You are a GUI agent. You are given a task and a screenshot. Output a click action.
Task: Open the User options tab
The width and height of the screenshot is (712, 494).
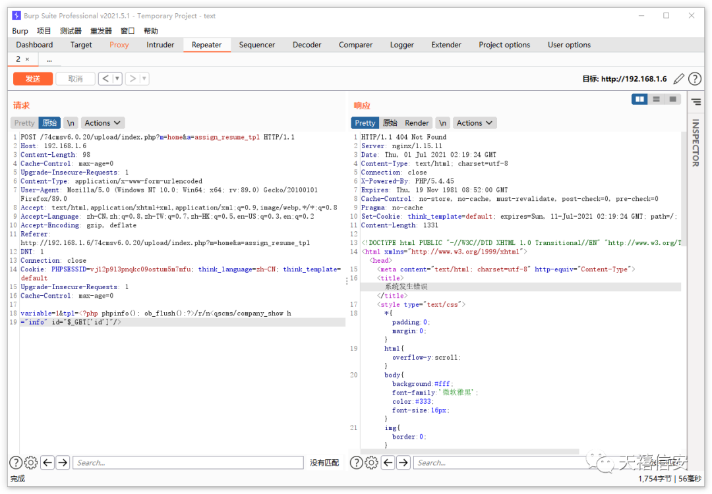coord(570,45)
